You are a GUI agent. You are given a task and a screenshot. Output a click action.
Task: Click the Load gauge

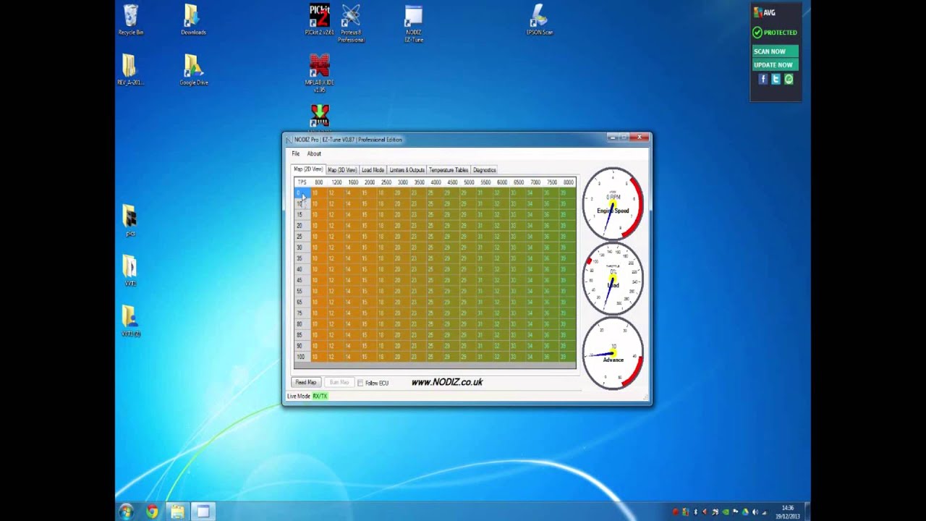point(613,279)
